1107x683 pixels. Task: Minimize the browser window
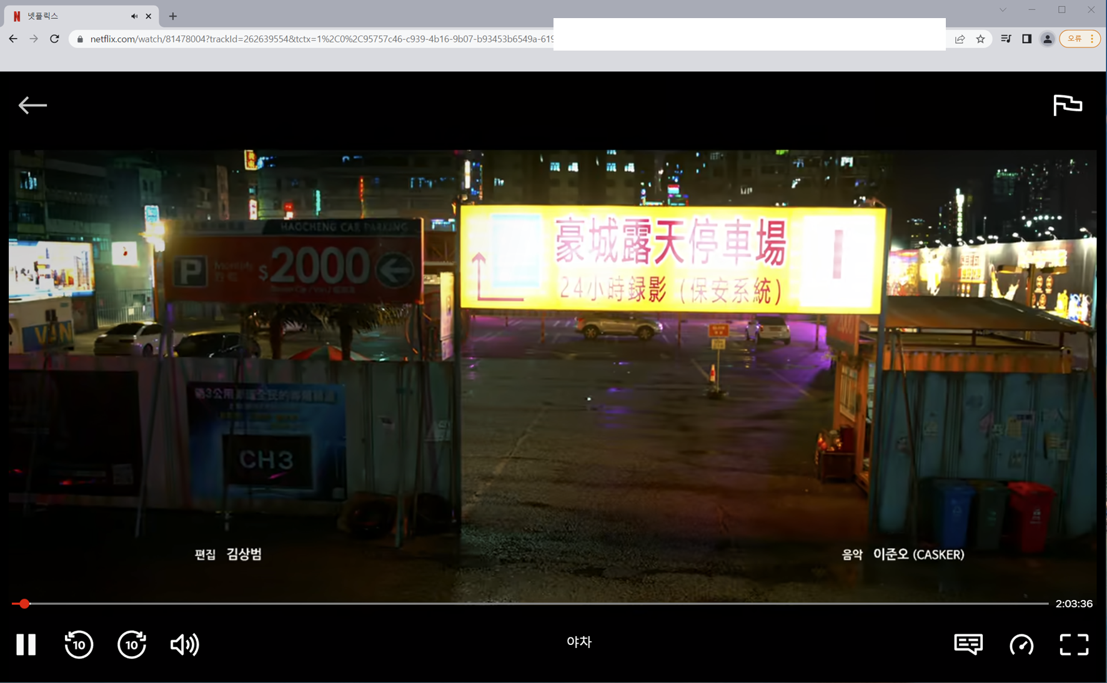(1032, 9)
